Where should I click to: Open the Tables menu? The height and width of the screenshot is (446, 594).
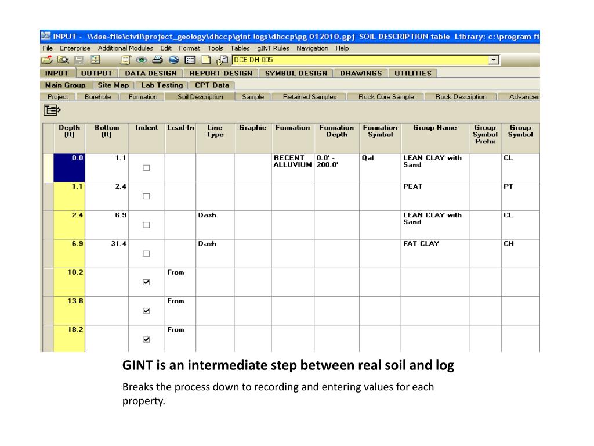(x=240, y=48)
